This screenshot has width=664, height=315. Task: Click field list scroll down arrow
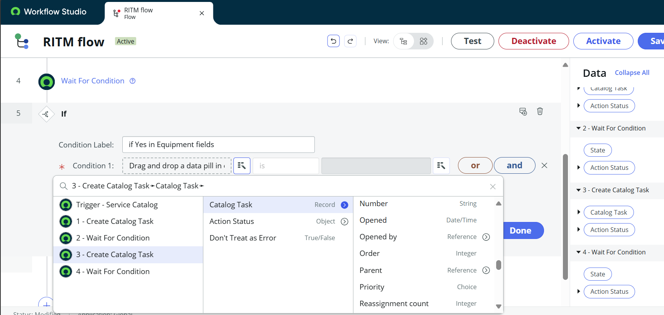tap(498, 307)
